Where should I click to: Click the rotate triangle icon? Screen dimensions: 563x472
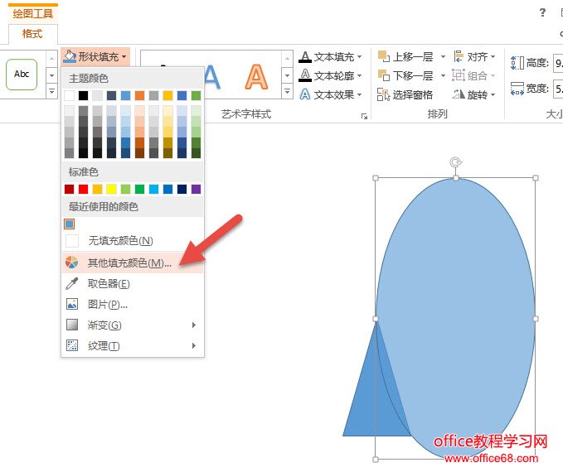[459, 94]
